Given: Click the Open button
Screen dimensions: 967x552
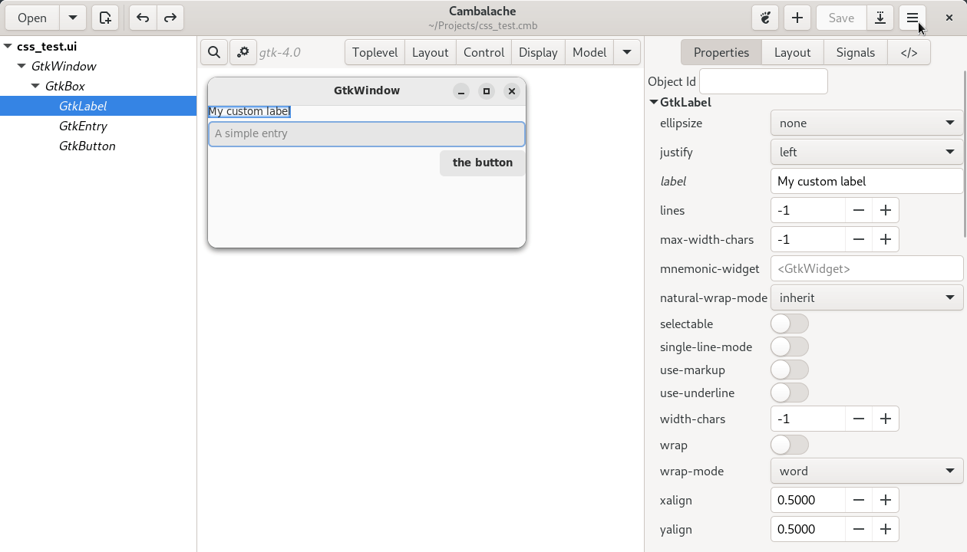Looking at the screenshot, I should tap(32, 18).
